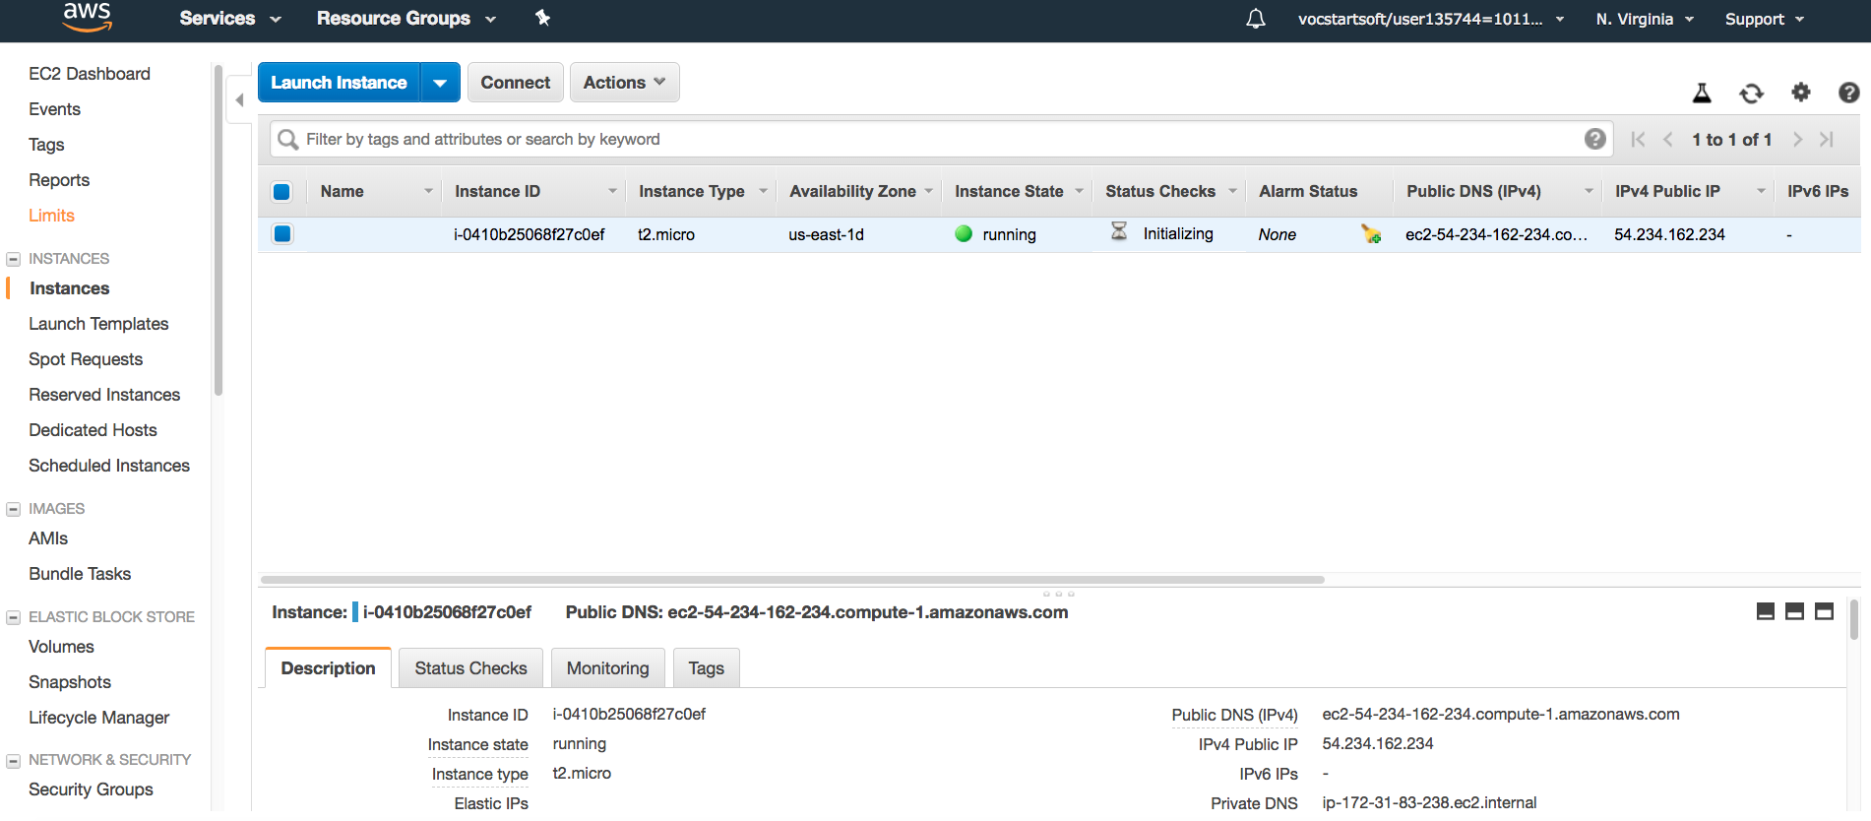Click the details pane resize handle dots
The width and height of the screenshot is (1871, 821).
(x=1059, y=594)
